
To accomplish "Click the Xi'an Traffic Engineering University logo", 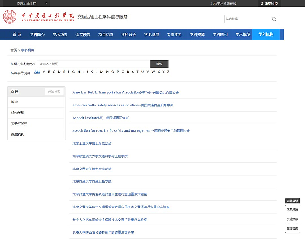I will click(x=39, y=17).
